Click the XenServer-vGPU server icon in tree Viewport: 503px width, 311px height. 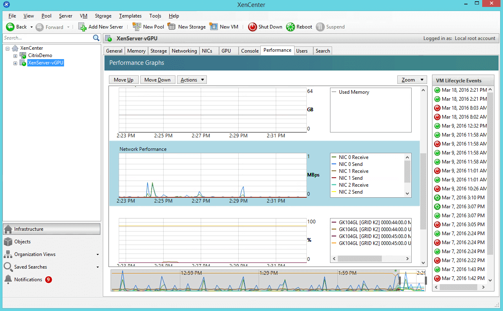tap(23, 63)
